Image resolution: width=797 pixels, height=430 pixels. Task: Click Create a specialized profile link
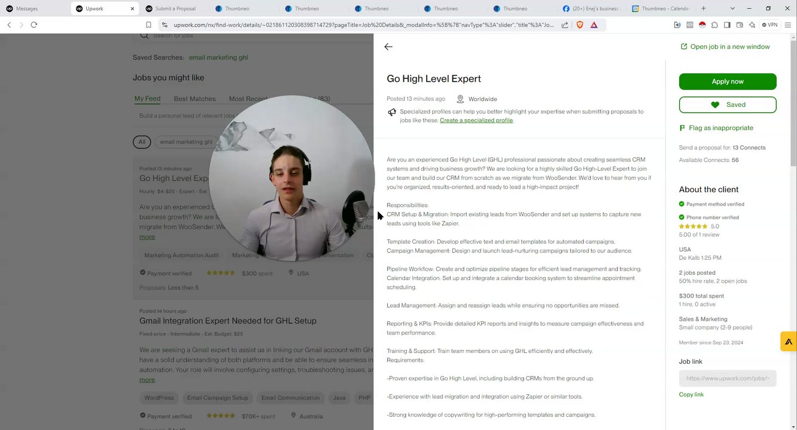point(476,120)
